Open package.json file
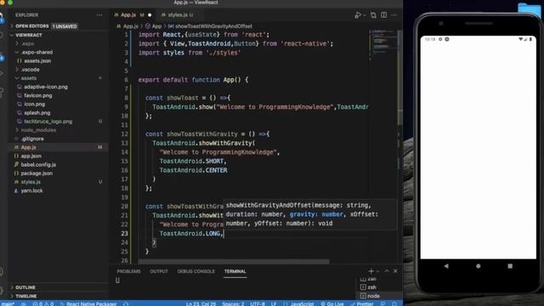The image size is (544, 306). (x=37, y=173)
